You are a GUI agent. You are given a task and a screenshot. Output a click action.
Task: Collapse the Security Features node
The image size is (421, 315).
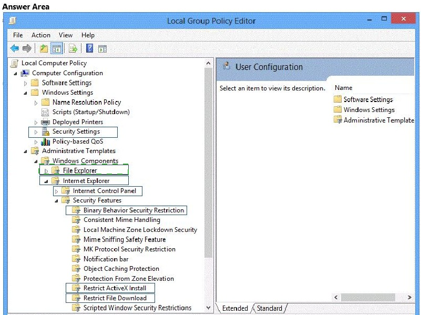tap(56, 201)
